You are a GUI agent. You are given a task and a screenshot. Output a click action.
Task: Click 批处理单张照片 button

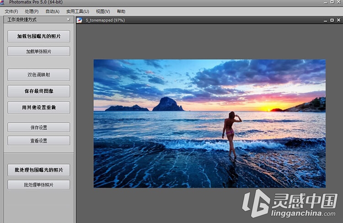coord(39,185)
